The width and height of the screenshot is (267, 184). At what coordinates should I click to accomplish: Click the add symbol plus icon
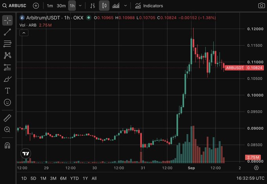pos(36,5)
